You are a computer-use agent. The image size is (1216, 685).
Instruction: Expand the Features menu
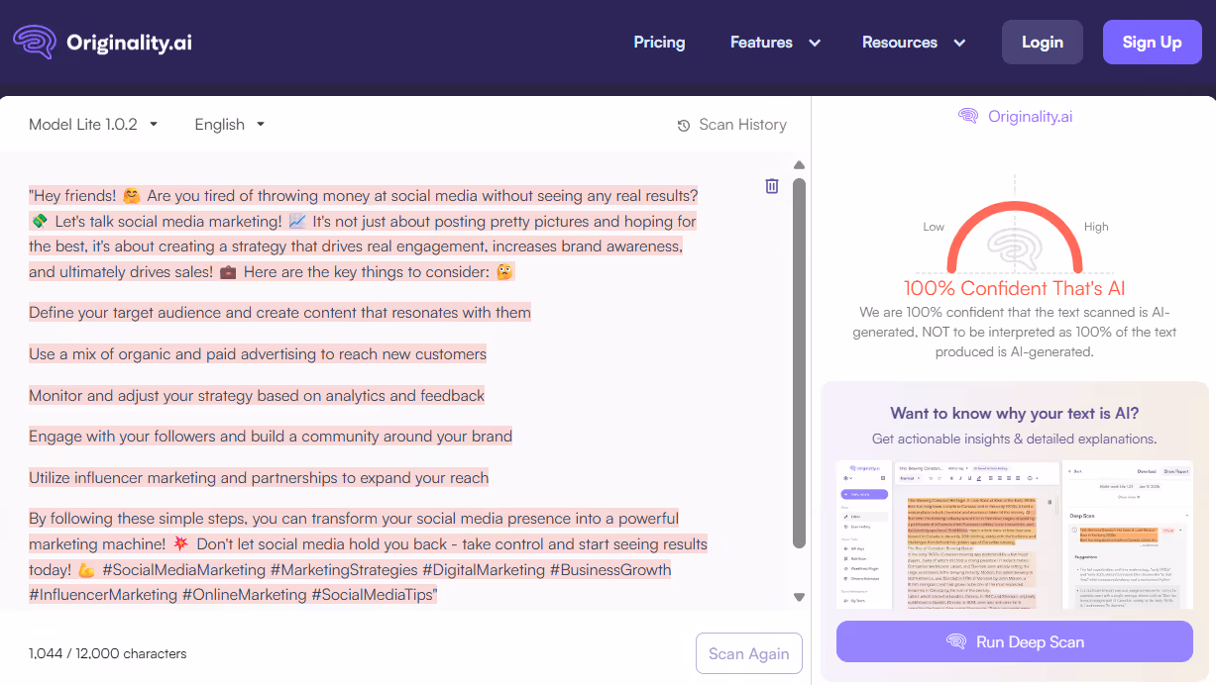coord(775,43)
